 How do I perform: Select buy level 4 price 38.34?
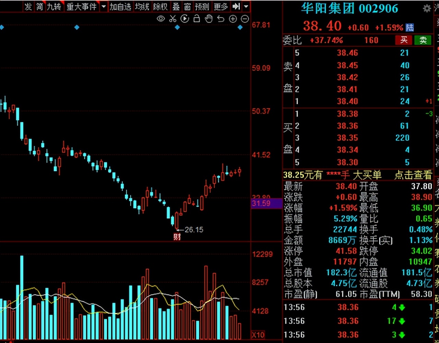(347, 150)
